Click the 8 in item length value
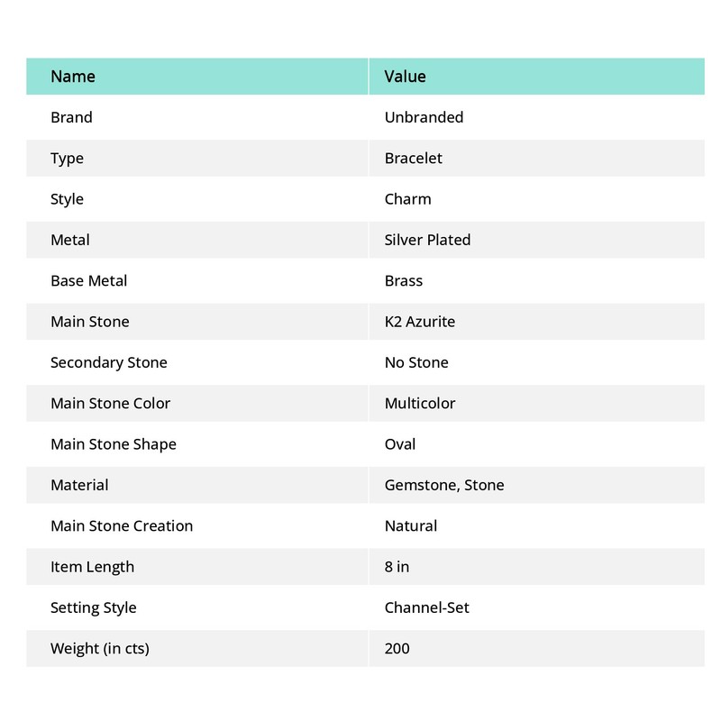 [x=397, y=567]
